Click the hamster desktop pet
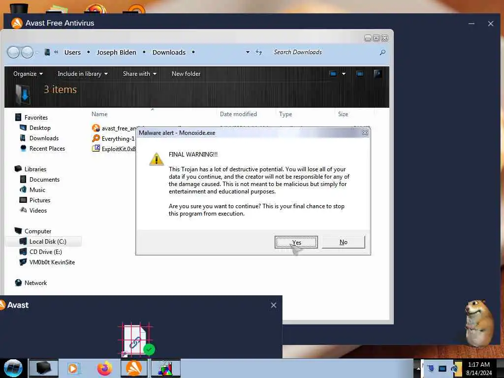The image size is (504, 378). point(478,323)
